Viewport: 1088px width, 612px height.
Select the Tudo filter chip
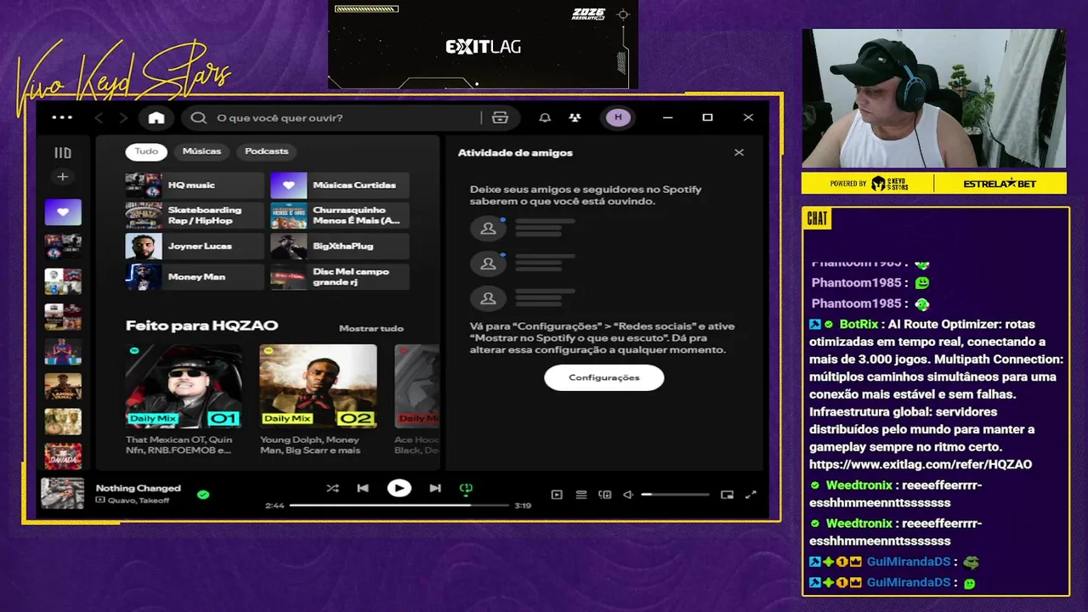point(146,151)
